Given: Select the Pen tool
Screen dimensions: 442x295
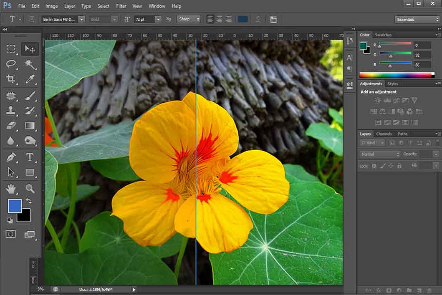Looking at the screenshot, I should (11, 157).
